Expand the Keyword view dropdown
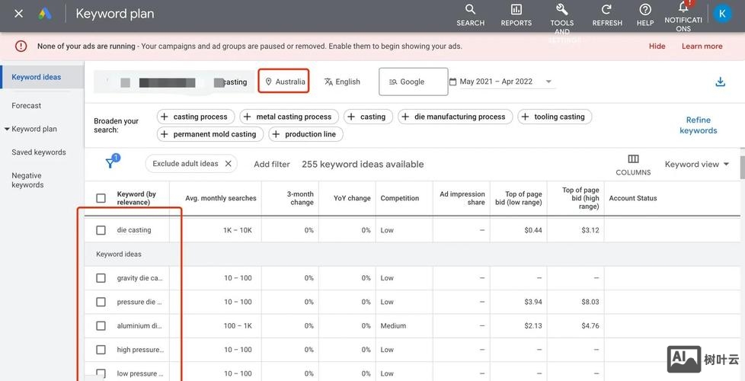The width and height of the screenshot is (745, 381). [696, 164]
